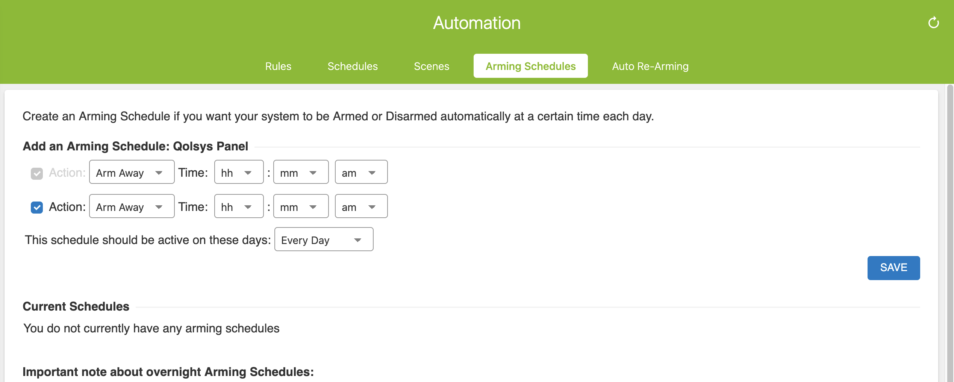Uncheck the second row Action checkbox
The image size is (954, 382).
[x=37, y=207]
